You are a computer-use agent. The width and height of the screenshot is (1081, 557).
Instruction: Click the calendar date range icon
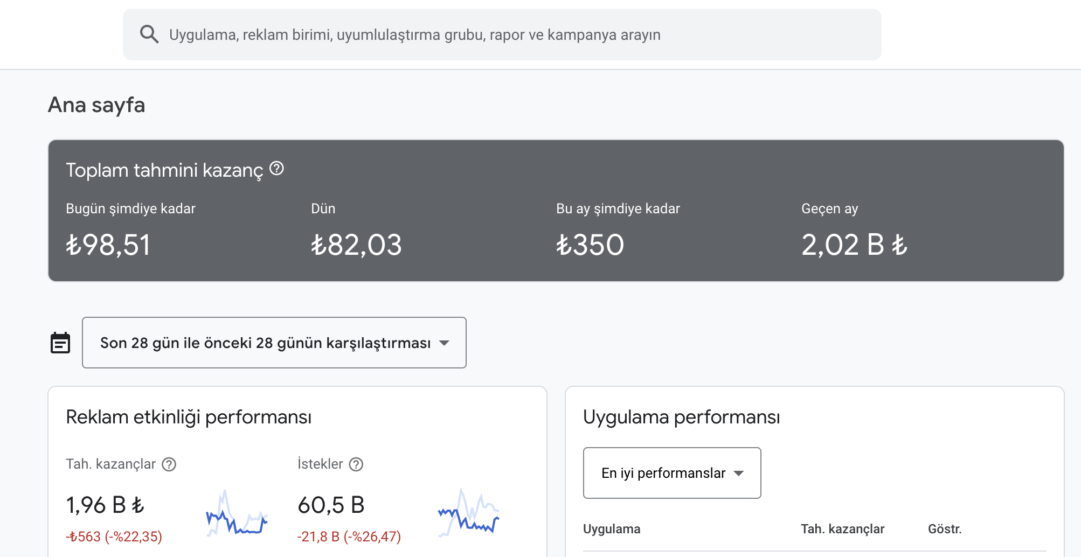click(60, 343)
